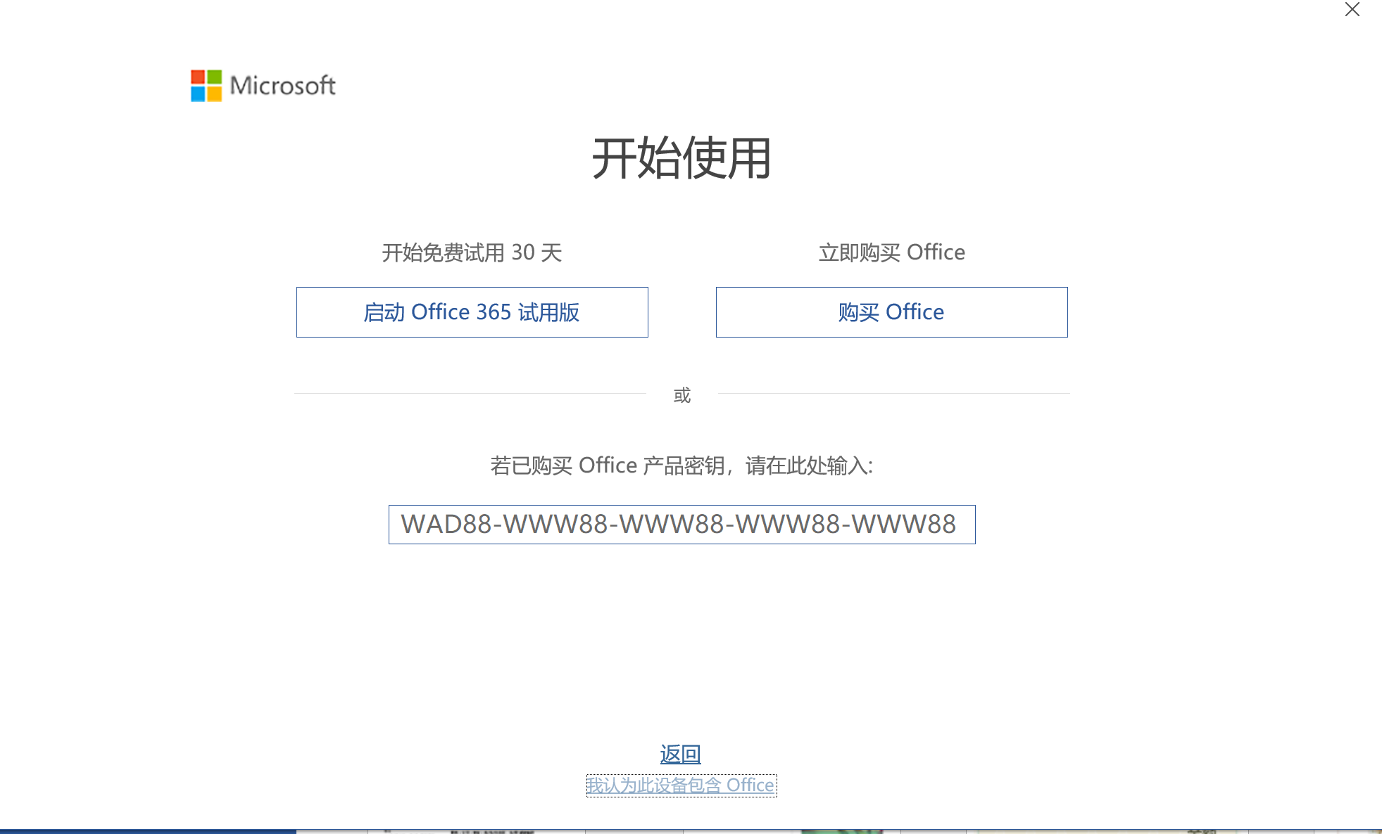Close the dialog with the X button
This screenshot has width=1382, height=834.
pyautogui.click(x=1352, y=10)
